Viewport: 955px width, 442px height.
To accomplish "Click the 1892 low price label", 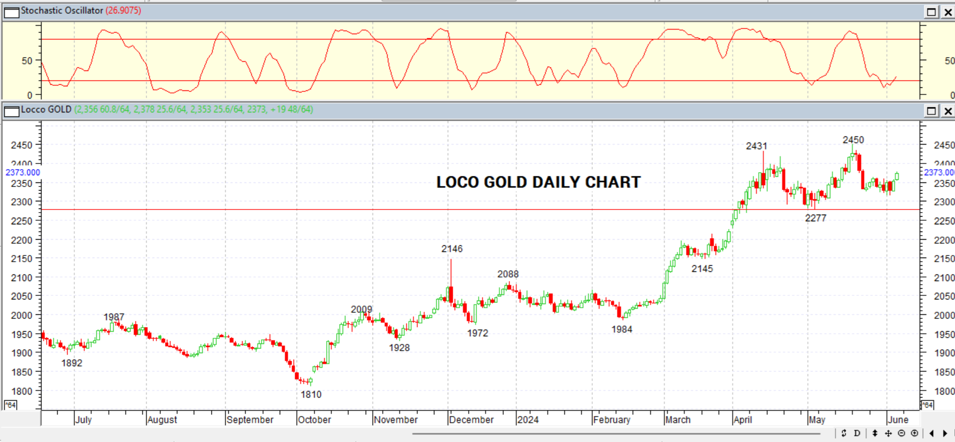I will point(72,363).
